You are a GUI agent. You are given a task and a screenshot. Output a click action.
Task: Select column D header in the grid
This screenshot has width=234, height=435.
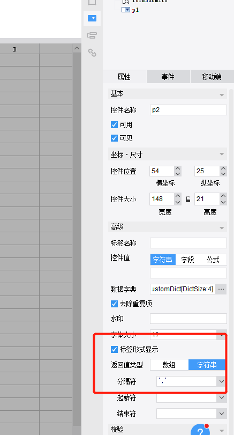coord(15,49)
